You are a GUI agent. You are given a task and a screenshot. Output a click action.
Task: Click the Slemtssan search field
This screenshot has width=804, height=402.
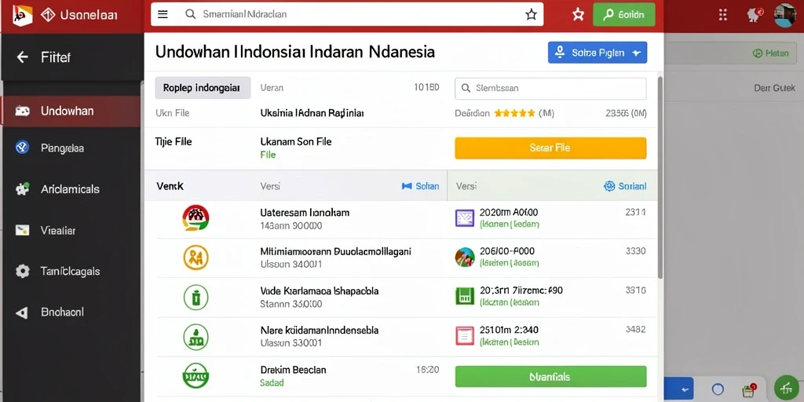click(550, 88)
